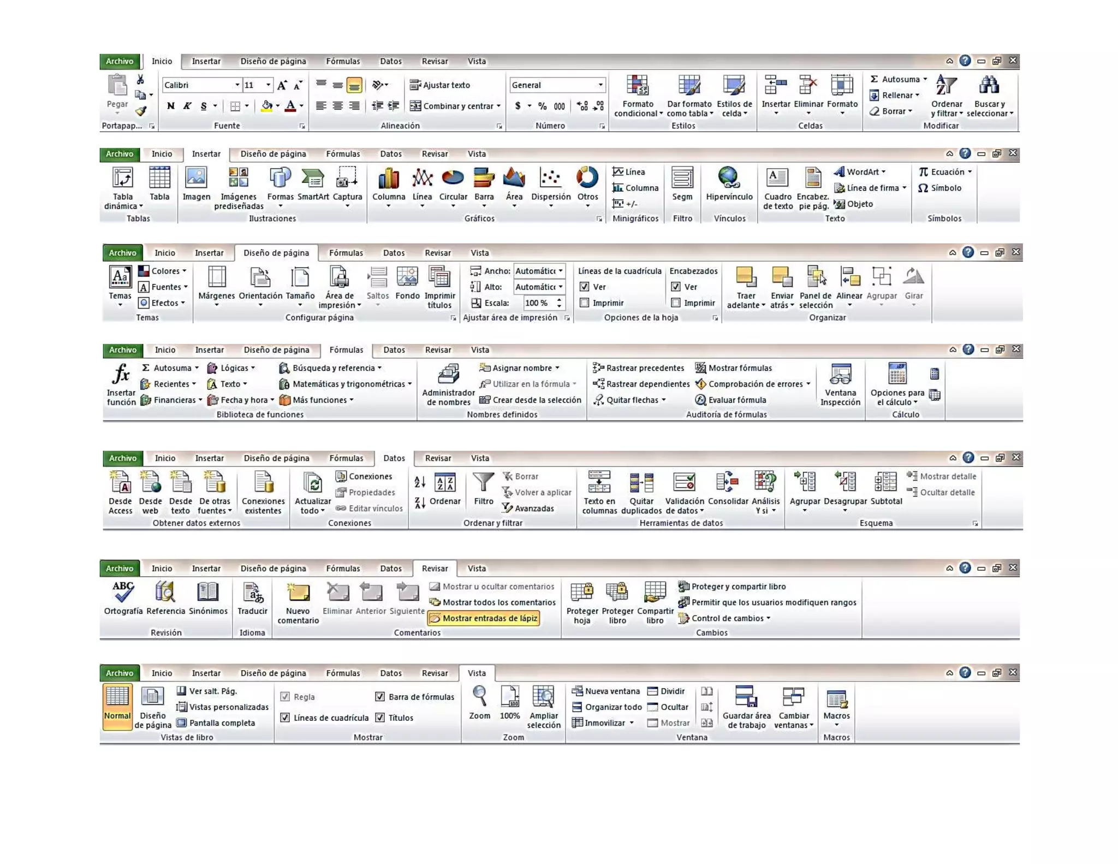
Task: Run Ortografía spell check
Action: coord(123,599)
